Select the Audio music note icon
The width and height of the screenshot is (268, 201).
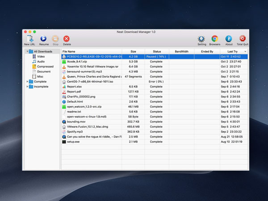[34, 61]
